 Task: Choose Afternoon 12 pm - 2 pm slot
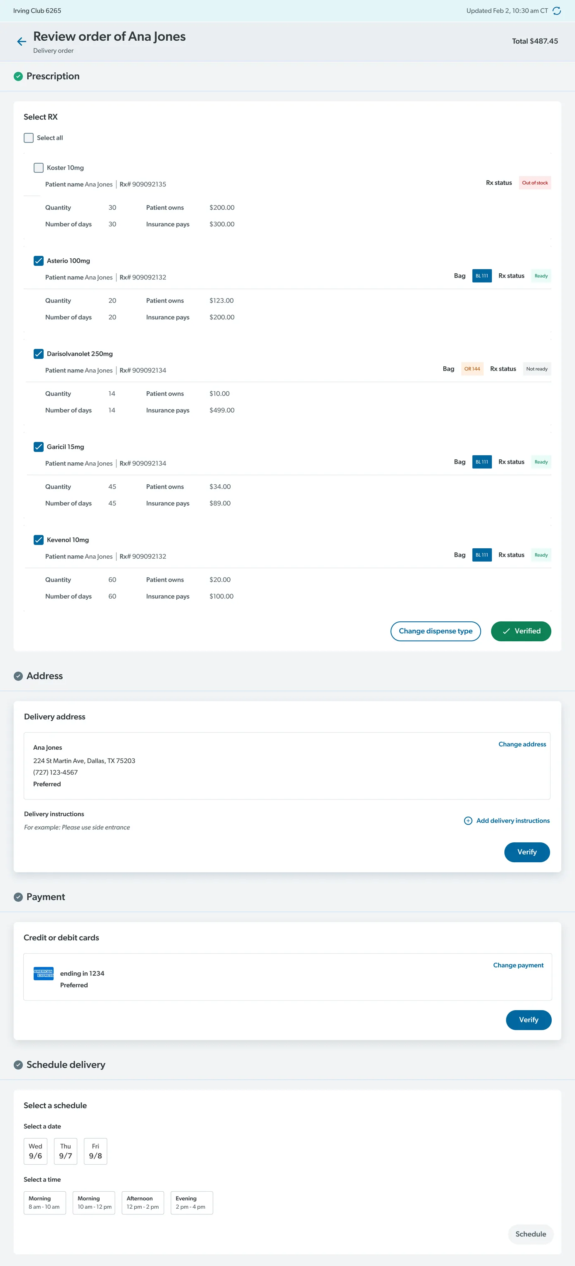click(143, 1202)
